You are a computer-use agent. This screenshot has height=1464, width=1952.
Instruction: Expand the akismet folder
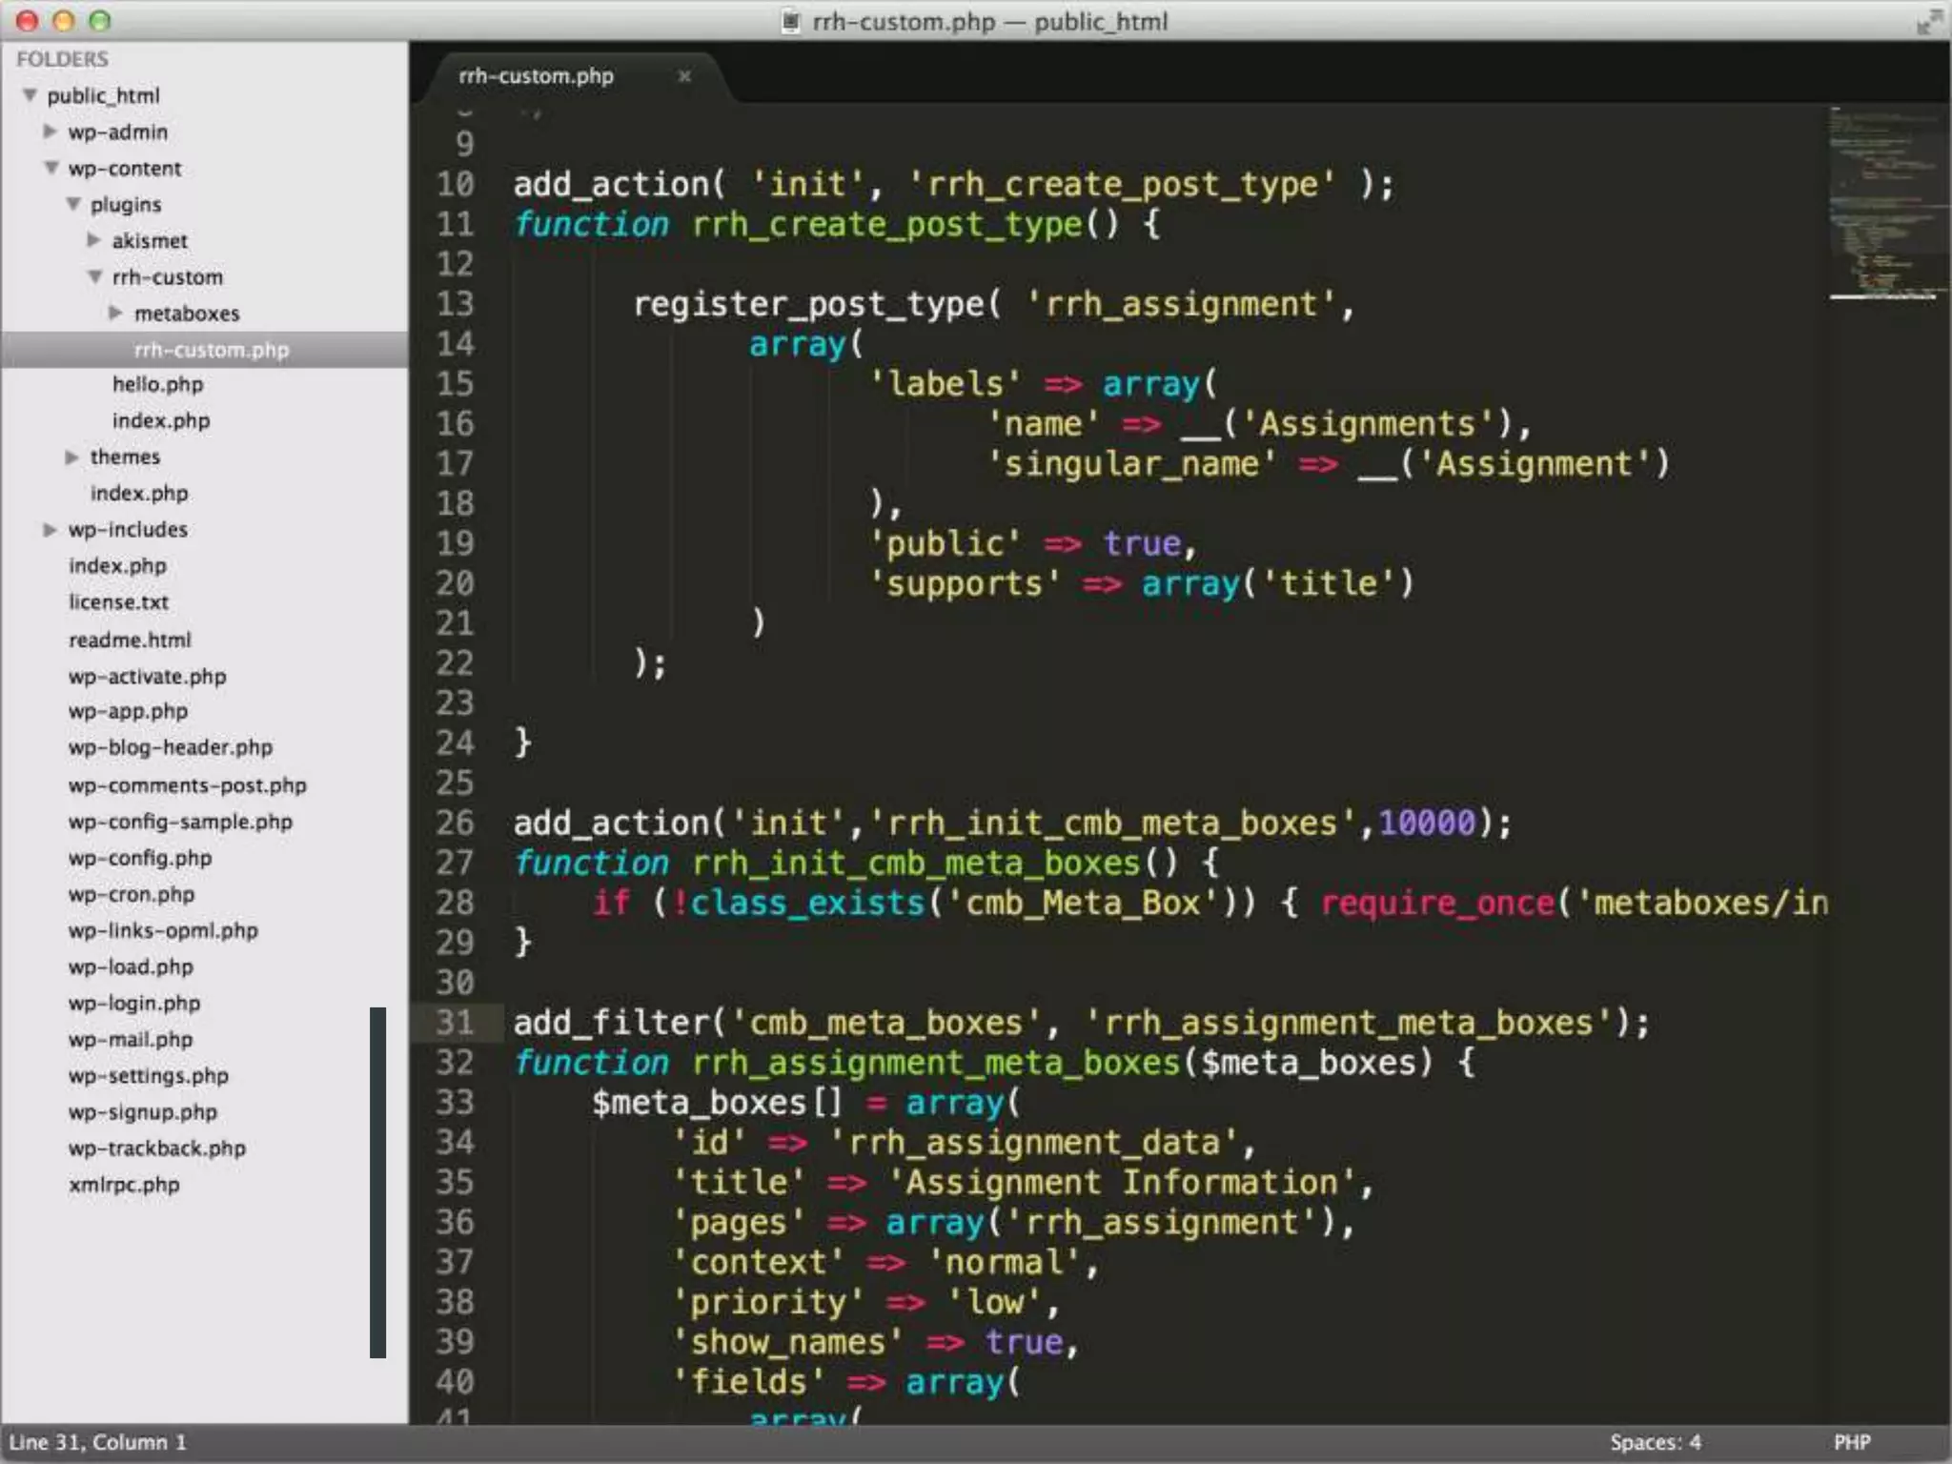[93, 240]
